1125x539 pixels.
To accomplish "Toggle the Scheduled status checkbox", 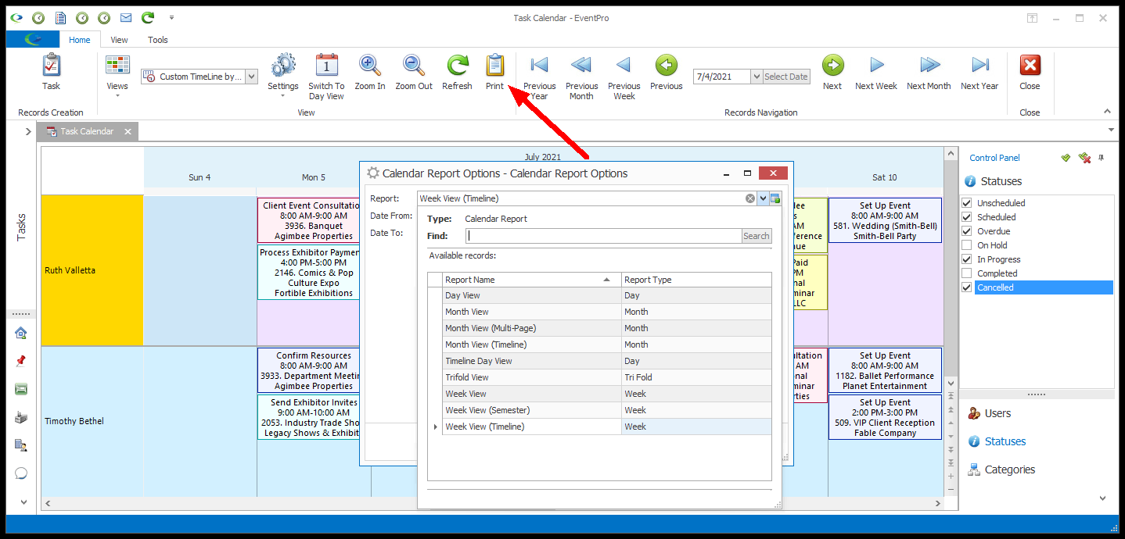I will (x=967, y=217).
